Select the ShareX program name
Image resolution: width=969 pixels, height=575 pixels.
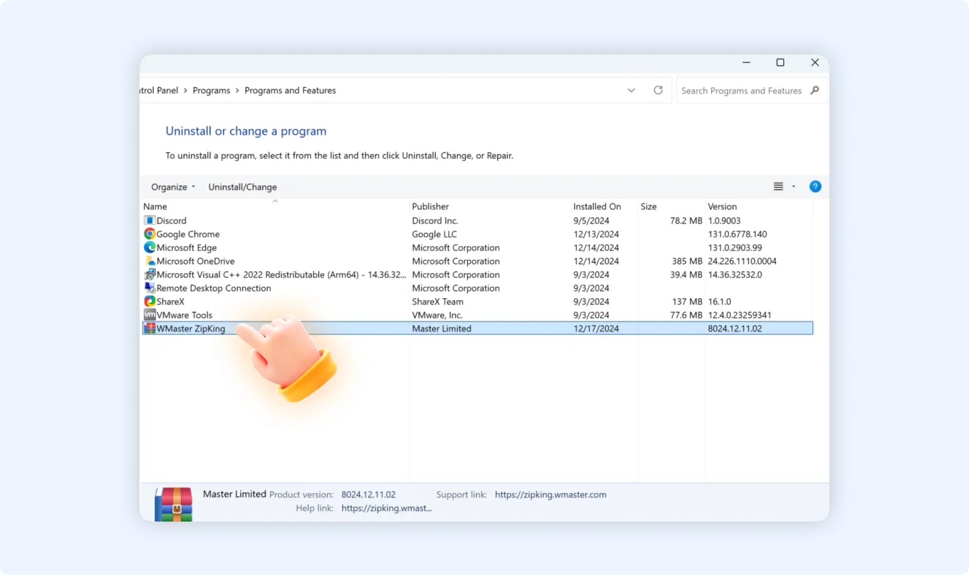coord(170,301)
